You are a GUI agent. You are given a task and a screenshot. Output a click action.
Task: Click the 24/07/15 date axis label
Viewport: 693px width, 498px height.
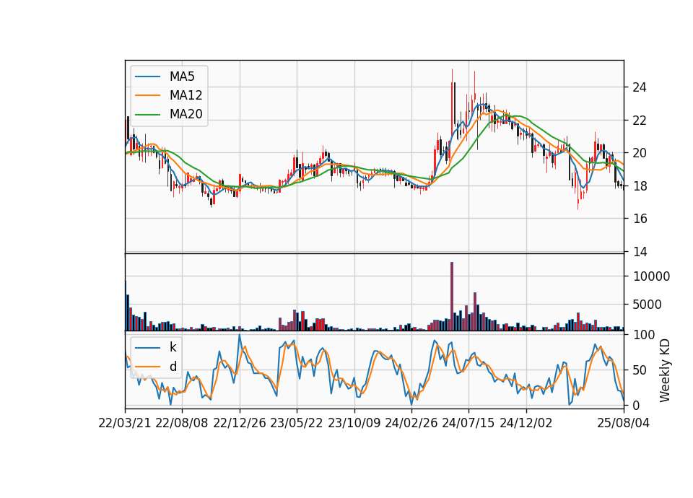(468, 423)
